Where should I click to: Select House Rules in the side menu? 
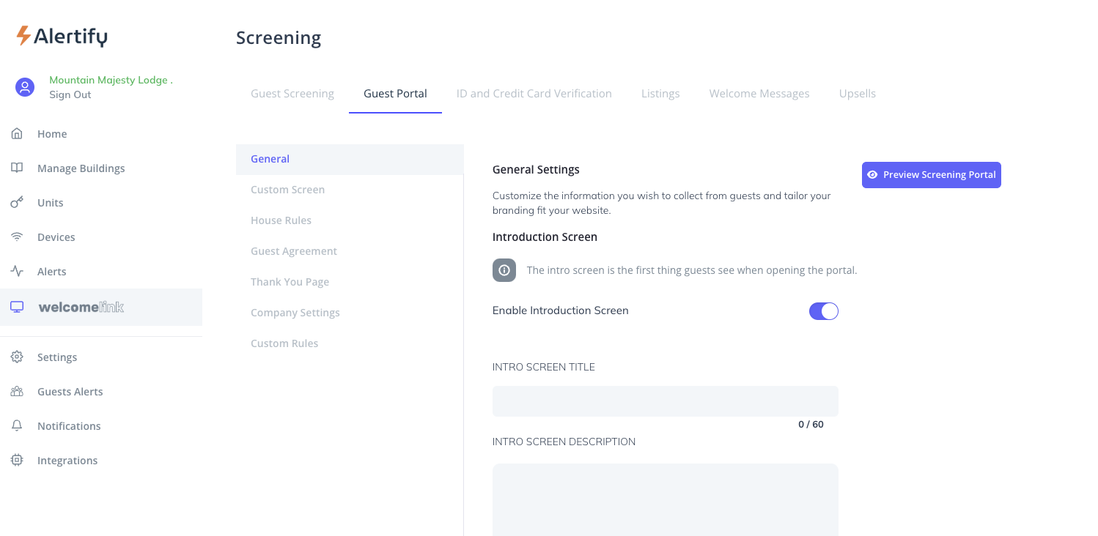(281, 220)
